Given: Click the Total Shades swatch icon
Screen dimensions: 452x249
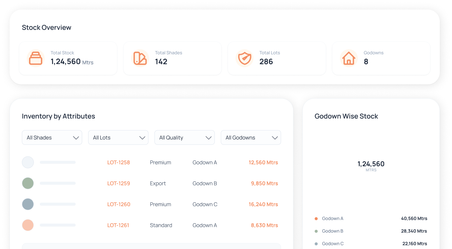Looking at the screenshot, I should coord(140,58).
